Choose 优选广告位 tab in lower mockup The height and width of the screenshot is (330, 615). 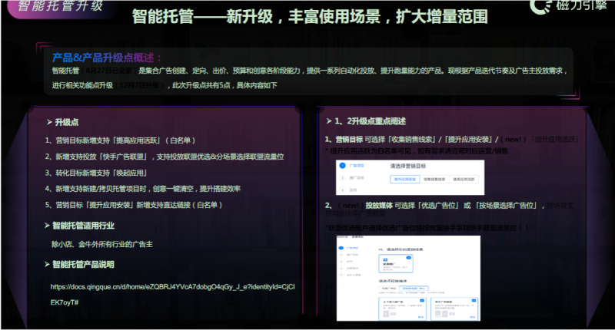tap(388, 289)
